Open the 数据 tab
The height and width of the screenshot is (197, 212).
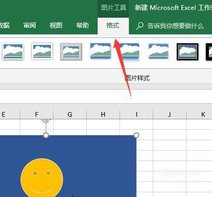5,26
